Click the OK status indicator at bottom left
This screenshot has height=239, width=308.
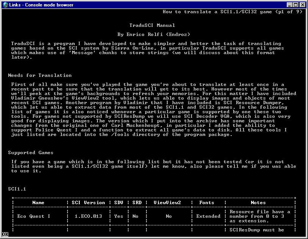coord(5,234)
